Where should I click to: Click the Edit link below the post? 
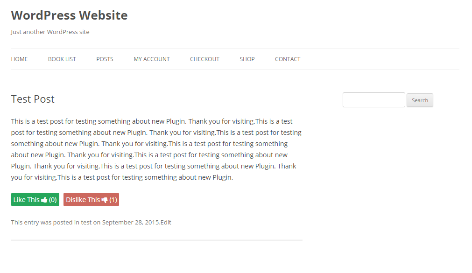[166, 223]
